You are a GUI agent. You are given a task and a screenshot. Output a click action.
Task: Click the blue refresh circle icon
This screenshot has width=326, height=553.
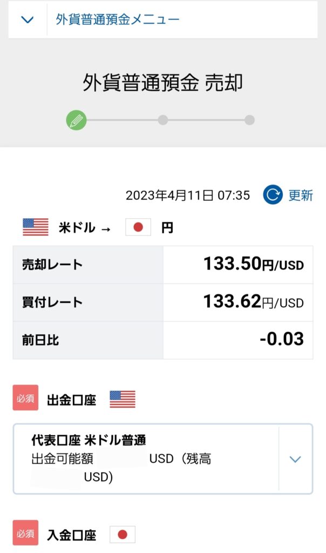pyautogui.click(x=273, y=194)
